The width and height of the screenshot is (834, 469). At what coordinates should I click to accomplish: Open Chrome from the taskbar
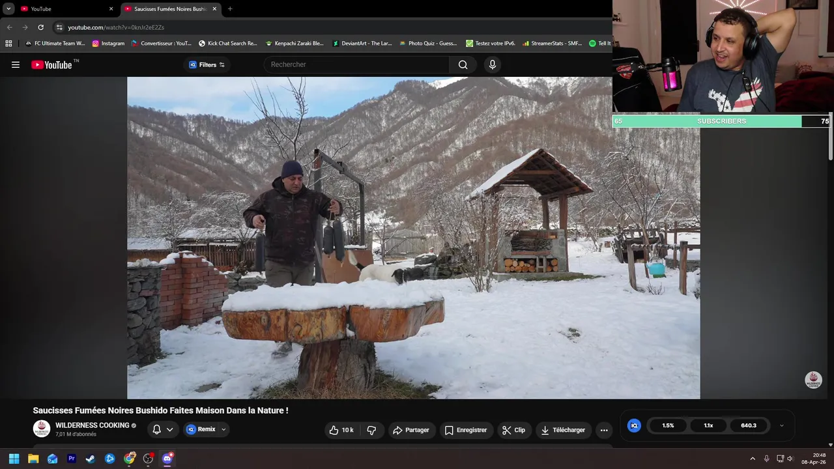(129, 459)
